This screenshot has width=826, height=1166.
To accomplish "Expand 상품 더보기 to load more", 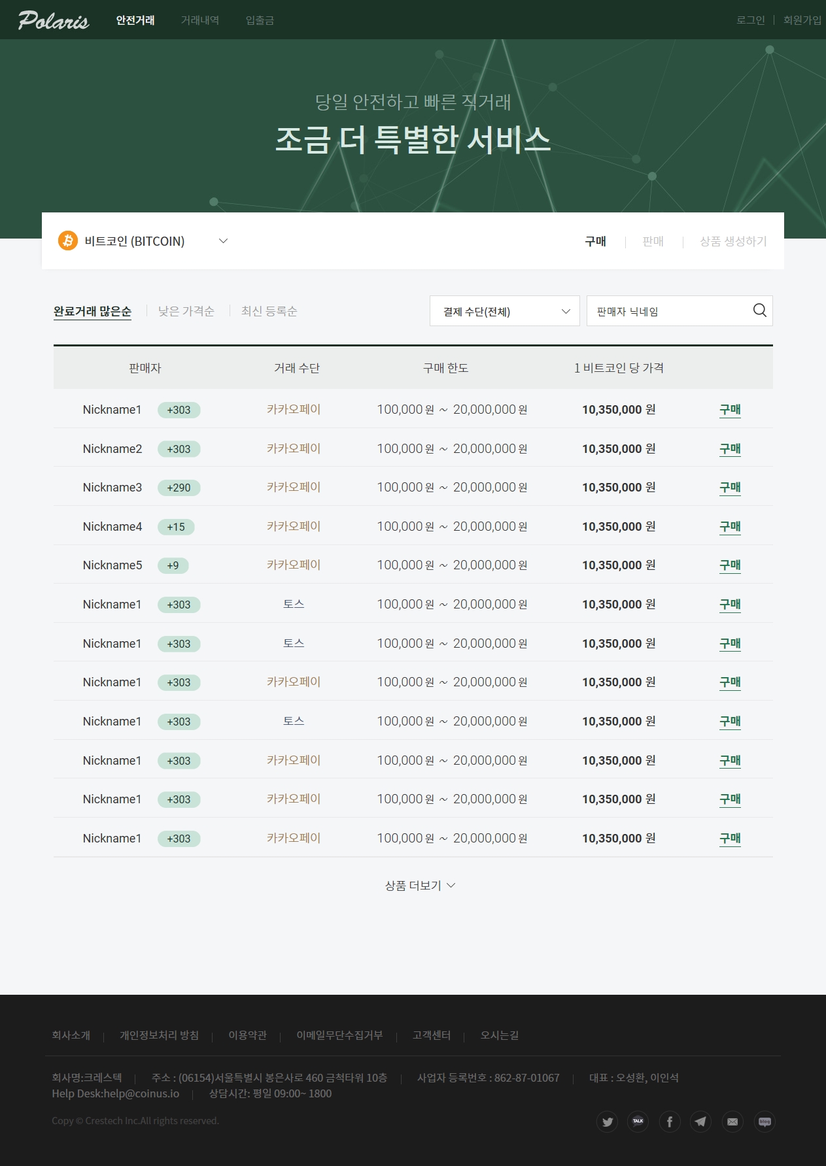I will tap(419, 886).
